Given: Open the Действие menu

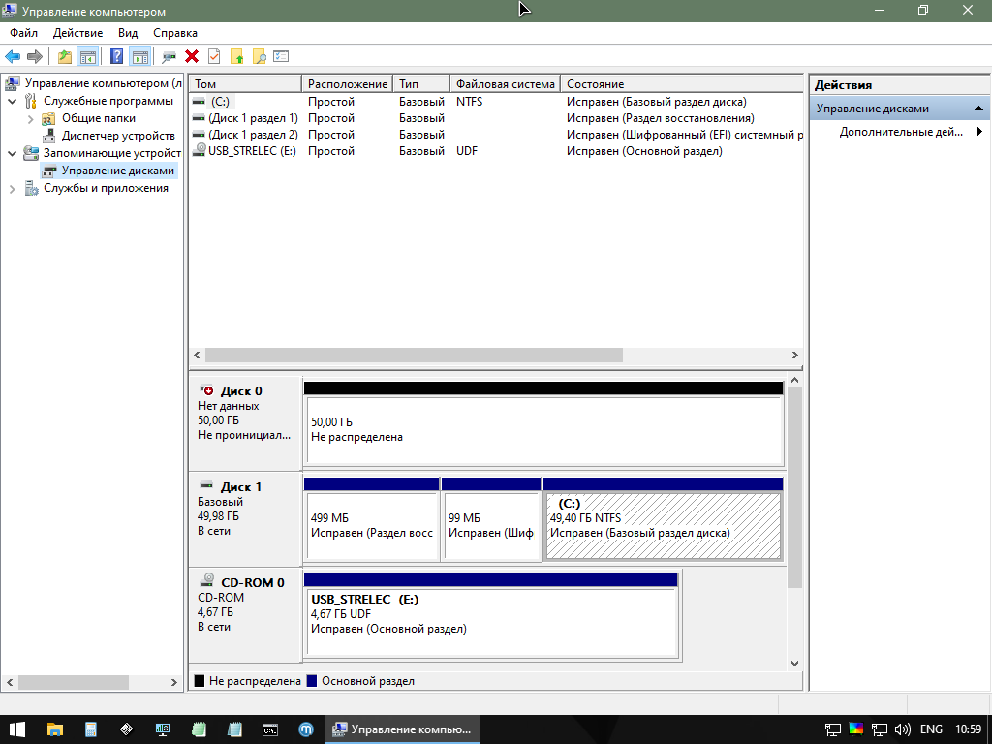Looking at the screenshot, I should click(x=77, y=33).
